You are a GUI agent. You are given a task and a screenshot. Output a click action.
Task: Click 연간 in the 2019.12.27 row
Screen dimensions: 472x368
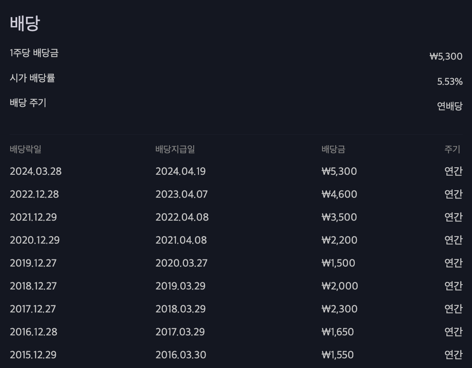click(453, 263)
